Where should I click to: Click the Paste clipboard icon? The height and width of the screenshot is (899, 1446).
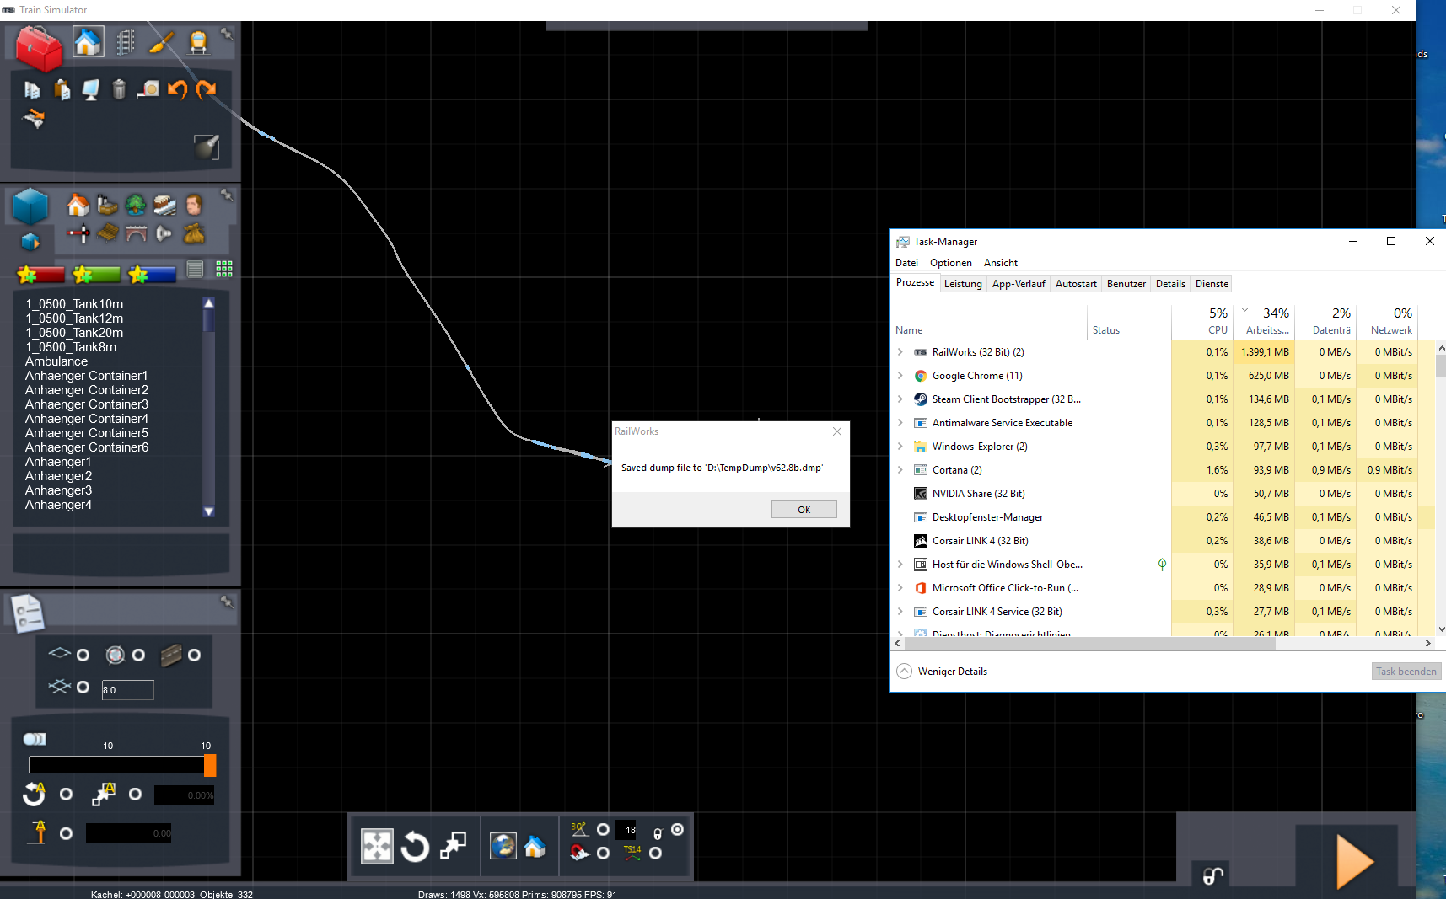(x=62, y=89)
